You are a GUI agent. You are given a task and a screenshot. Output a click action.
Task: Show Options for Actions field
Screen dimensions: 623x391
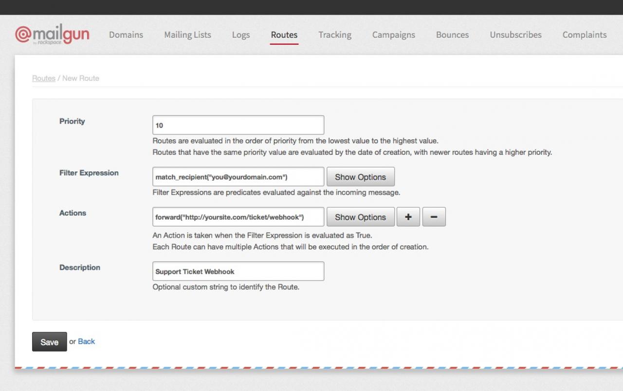[360, 217]
